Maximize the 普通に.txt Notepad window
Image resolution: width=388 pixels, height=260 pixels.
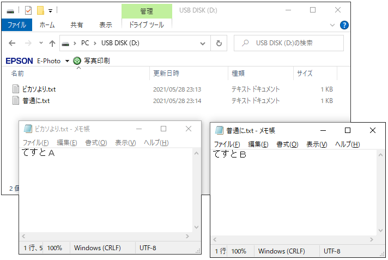(x=348, y=130)
